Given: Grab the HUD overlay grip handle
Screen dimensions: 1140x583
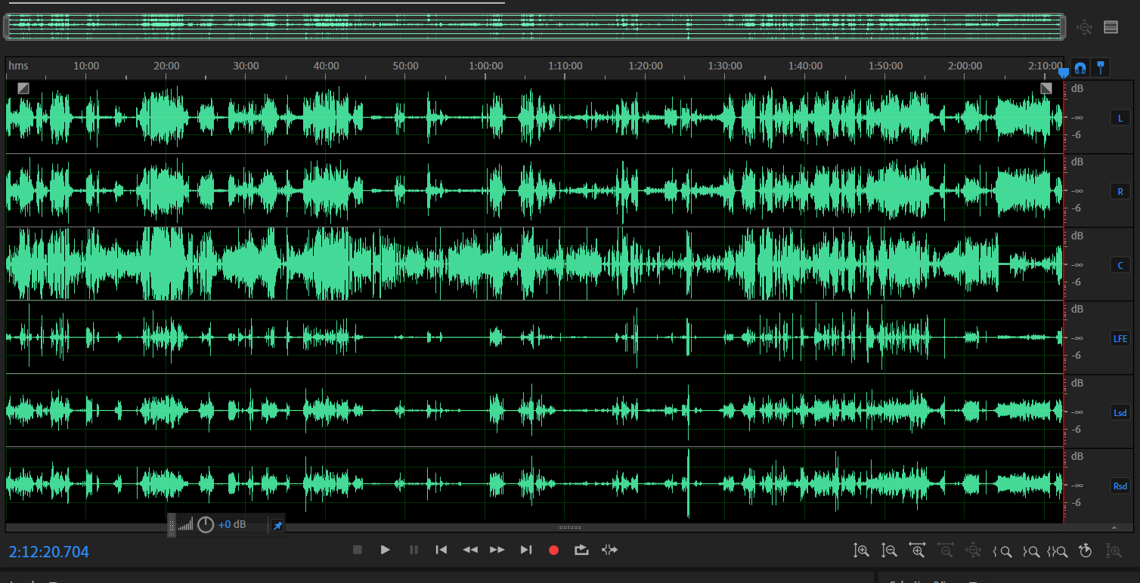Looking at the screenshot, I should [172, 524].
